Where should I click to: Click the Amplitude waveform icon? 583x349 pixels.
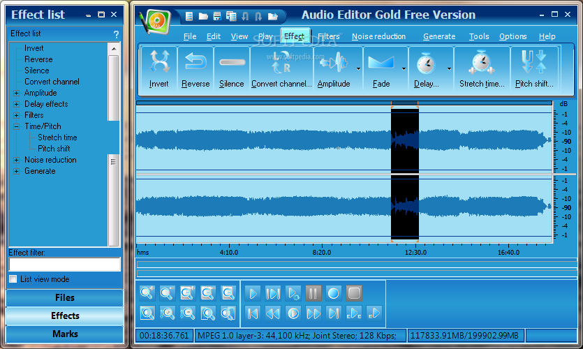334,61
